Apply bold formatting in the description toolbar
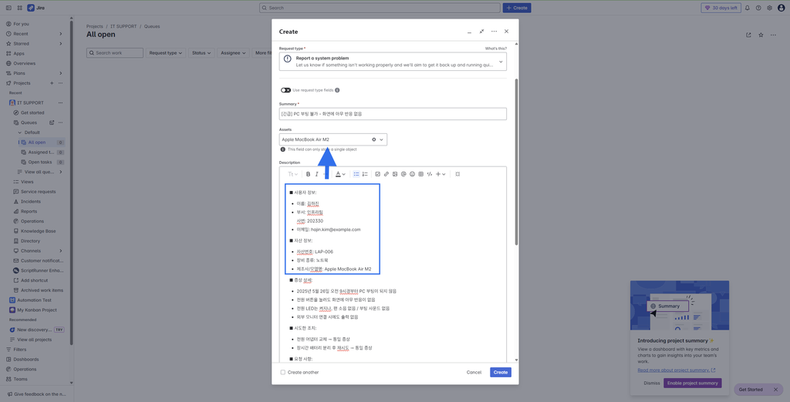This screenshot has height=402, width=790. (309, 174)
